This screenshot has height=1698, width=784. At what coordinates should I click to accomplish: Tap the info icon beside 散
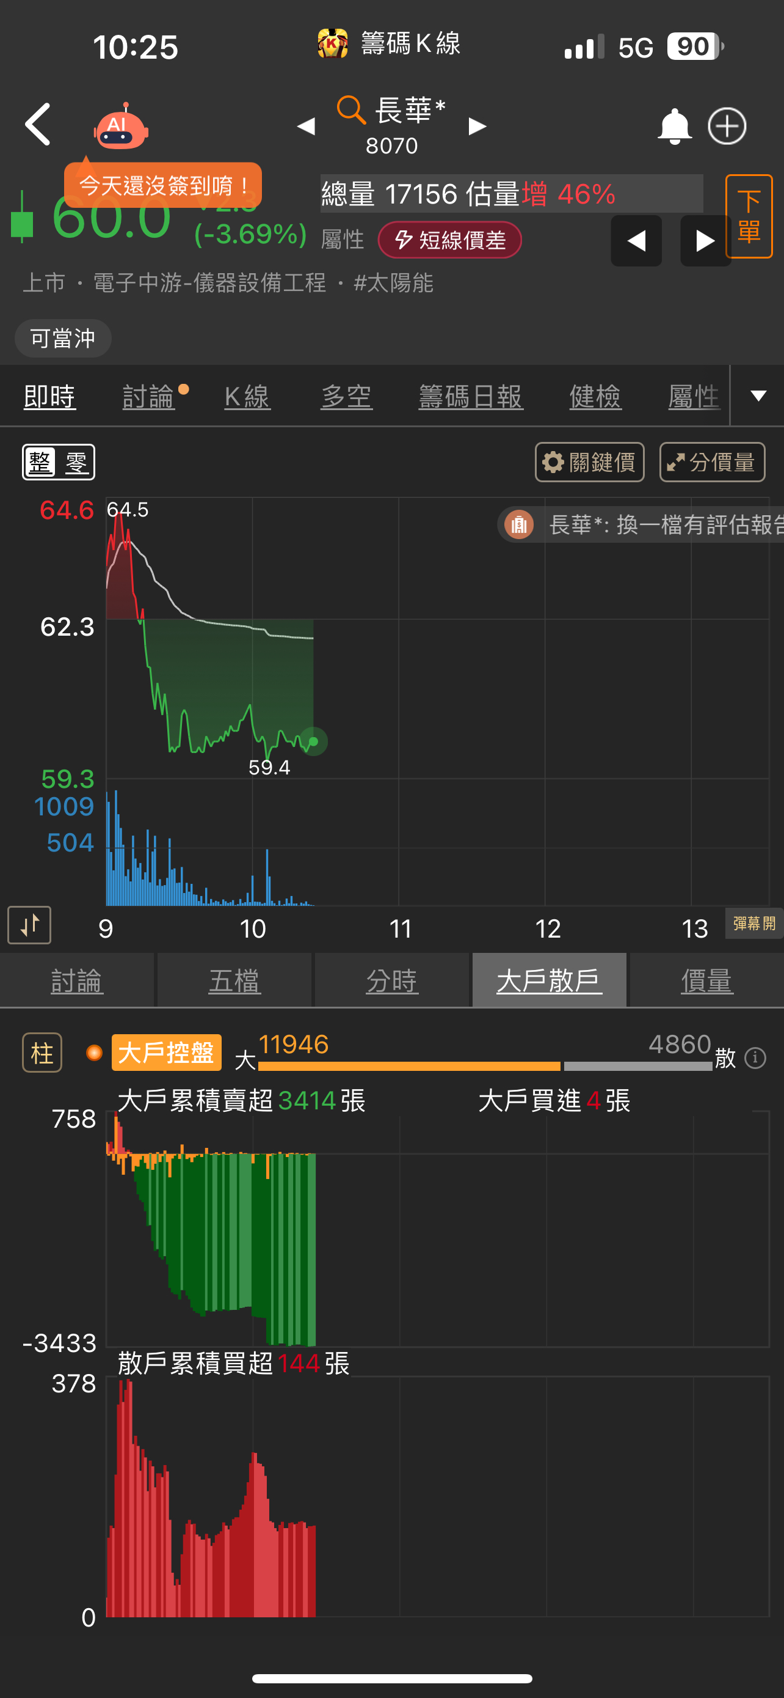755,1058
